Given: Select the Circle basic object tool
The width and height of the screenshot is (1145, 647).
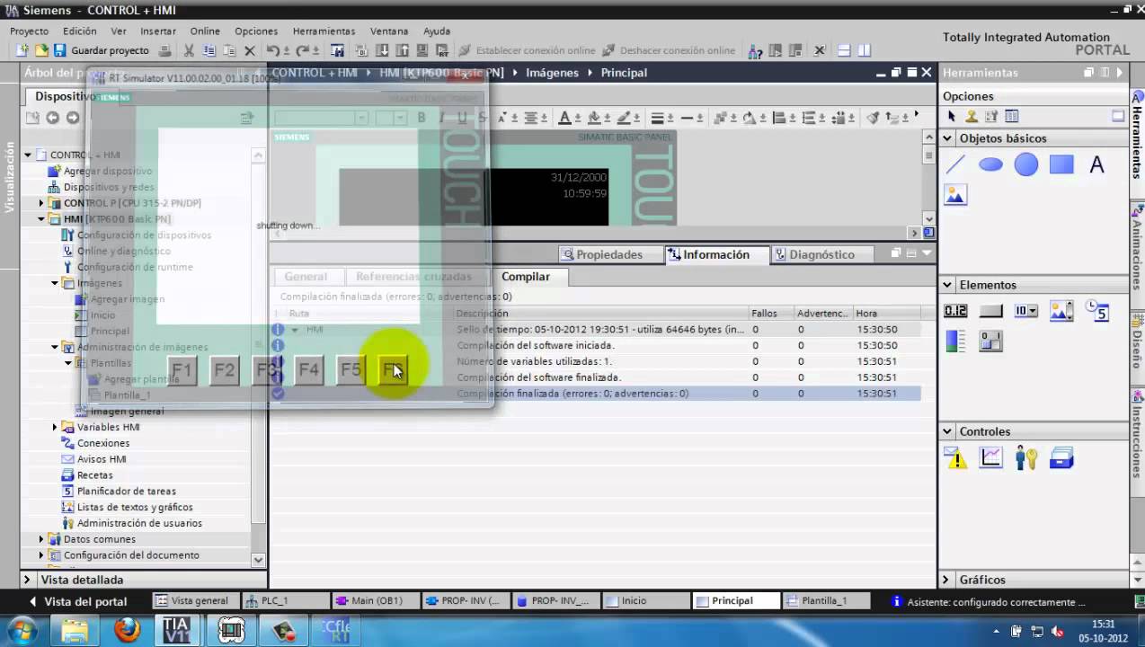Looking at the screenshot, I should click(x=1025, y=164).
